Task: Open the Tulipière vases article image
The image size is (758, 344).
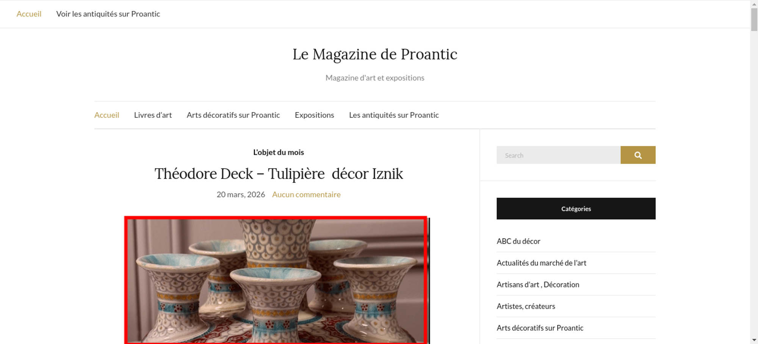Action: [x=276, y=280]
